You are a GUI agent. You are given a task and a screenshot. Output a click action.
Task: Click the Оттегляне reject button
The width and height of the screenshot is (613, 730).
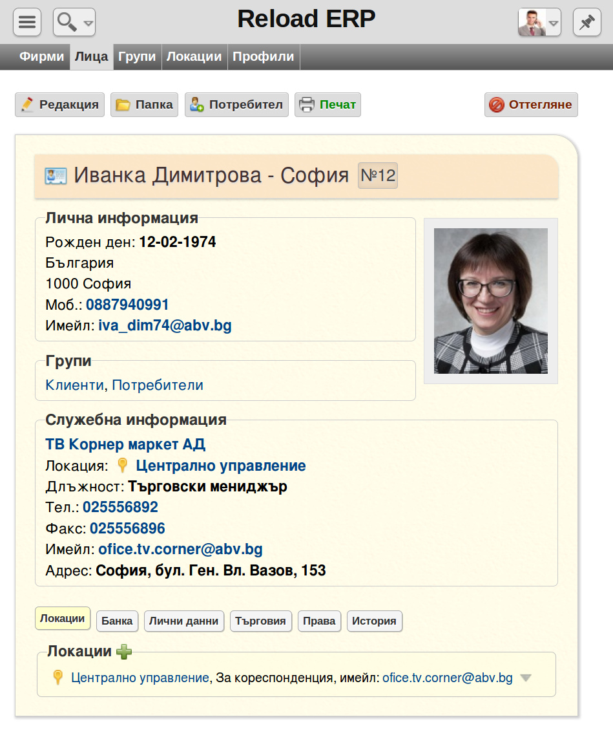coord(531,105)
